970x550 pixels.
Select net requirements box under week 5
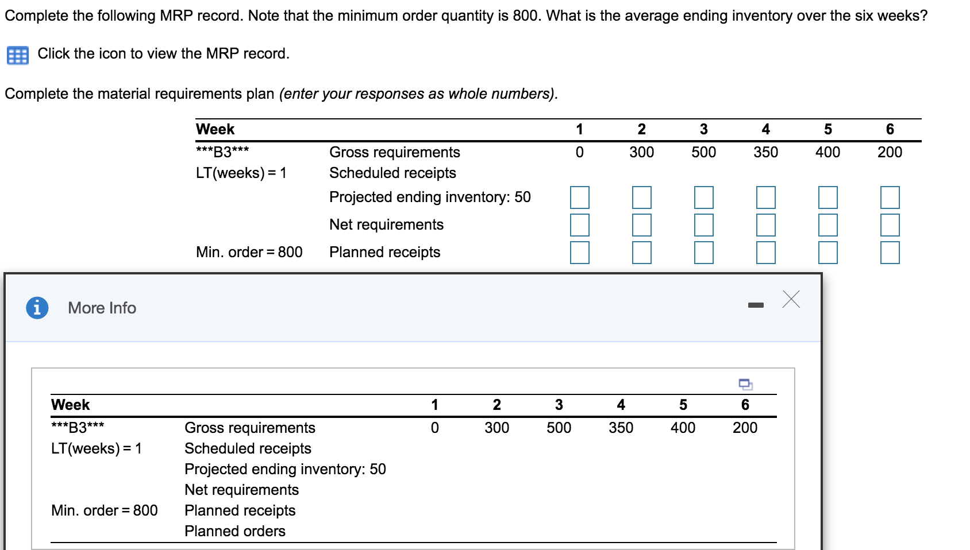[828, 224]
